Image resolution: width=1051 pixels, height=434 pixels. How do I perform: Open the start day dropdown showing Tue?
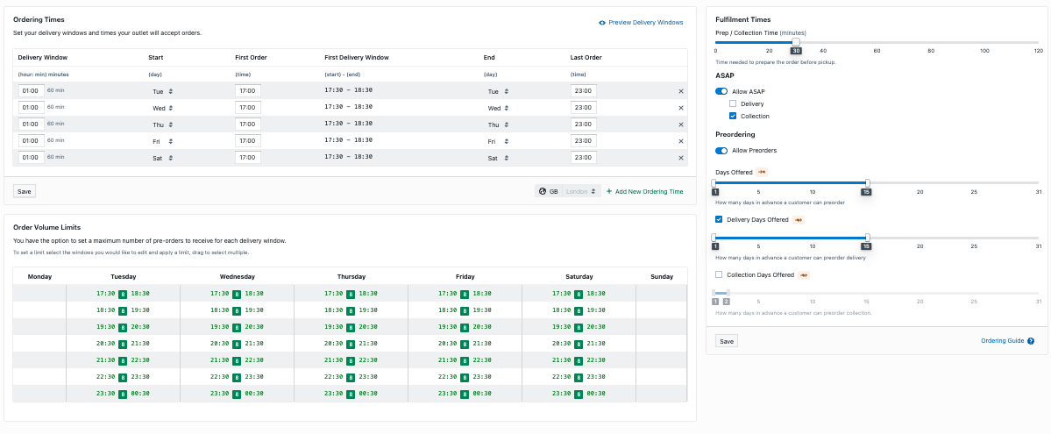point(163,91)
